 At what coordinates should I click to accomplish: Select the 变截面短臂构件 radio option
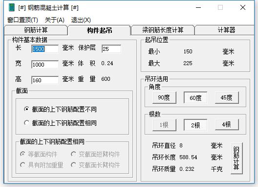95,154
